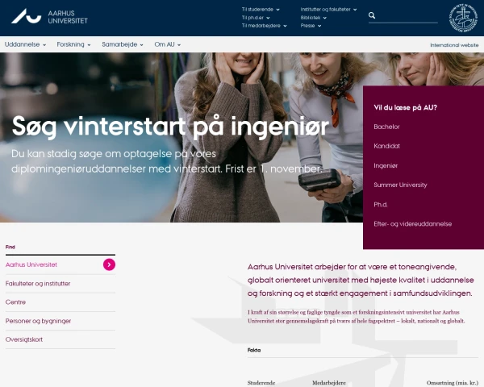Select Centre in Find list

(x=15, y=302)
